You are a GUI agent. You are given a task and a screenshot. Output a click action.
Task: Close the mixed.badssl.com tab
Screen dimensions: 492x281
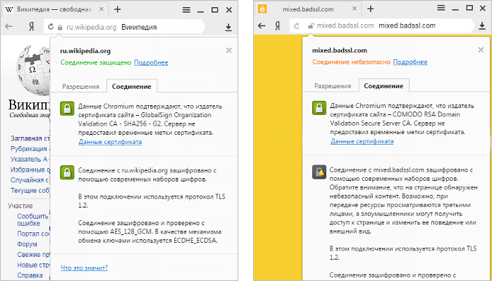355,8
